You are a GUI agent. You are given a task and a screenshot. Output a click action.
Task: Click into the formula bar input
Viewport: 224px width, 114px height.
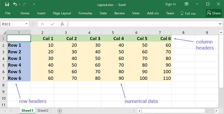click(143, 24)
